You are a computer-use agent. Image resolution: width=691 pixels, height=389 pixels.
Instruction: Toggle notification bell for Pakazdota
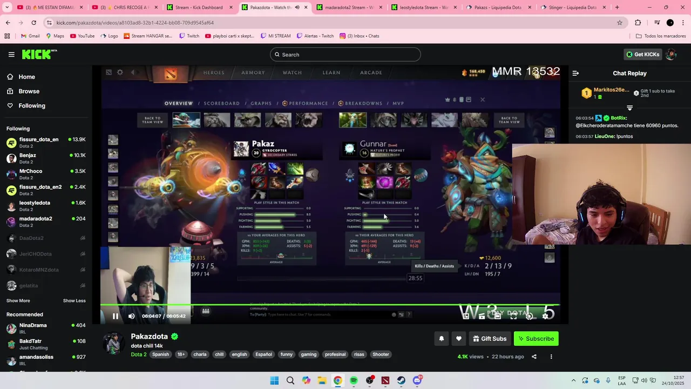click(x=442, y=339)
